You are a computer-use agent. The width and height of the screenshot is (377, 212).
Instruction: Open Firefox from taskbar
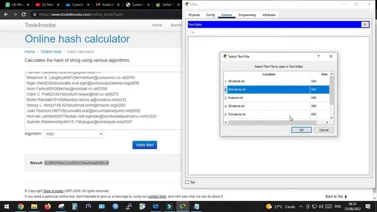[x=48, y=207]
